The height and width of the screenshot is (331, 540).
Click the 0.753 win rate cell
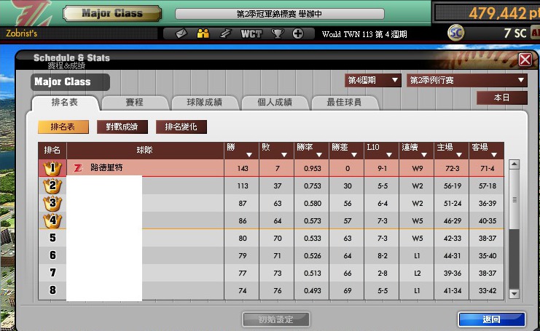313,186
